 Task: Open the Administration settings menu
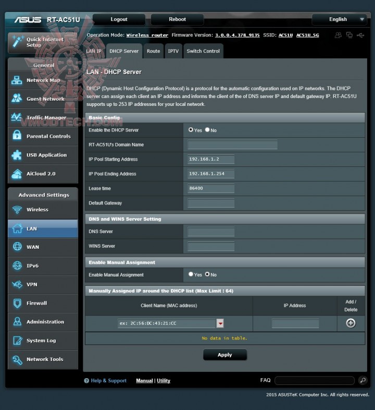coord(43,322)
